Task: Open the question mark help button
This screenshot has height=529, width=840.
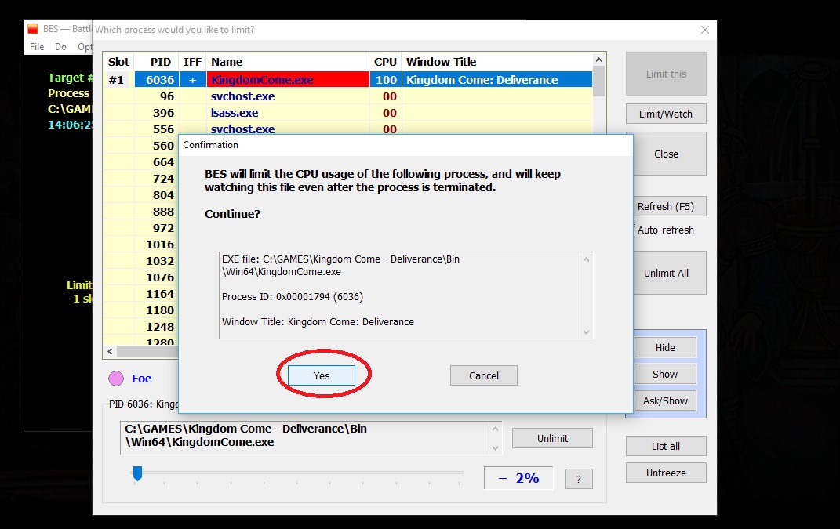Action: (579, 479)
